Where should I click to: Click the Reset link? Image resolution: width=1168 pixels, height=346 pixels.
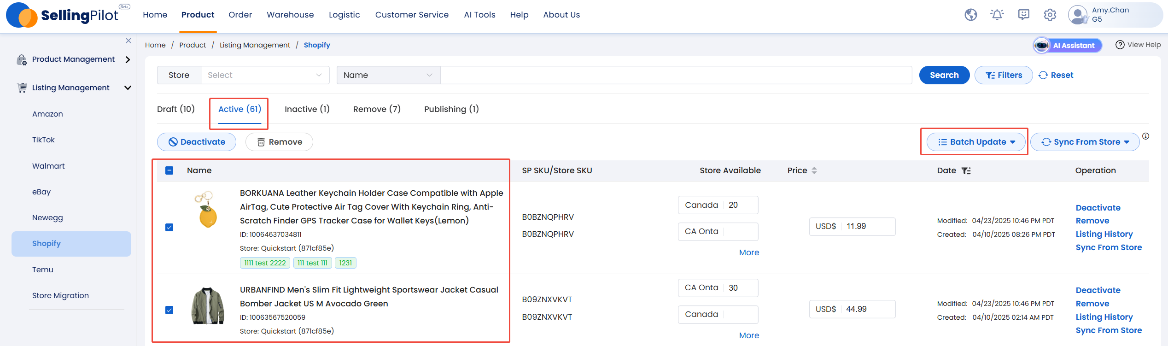(1056, 75)
